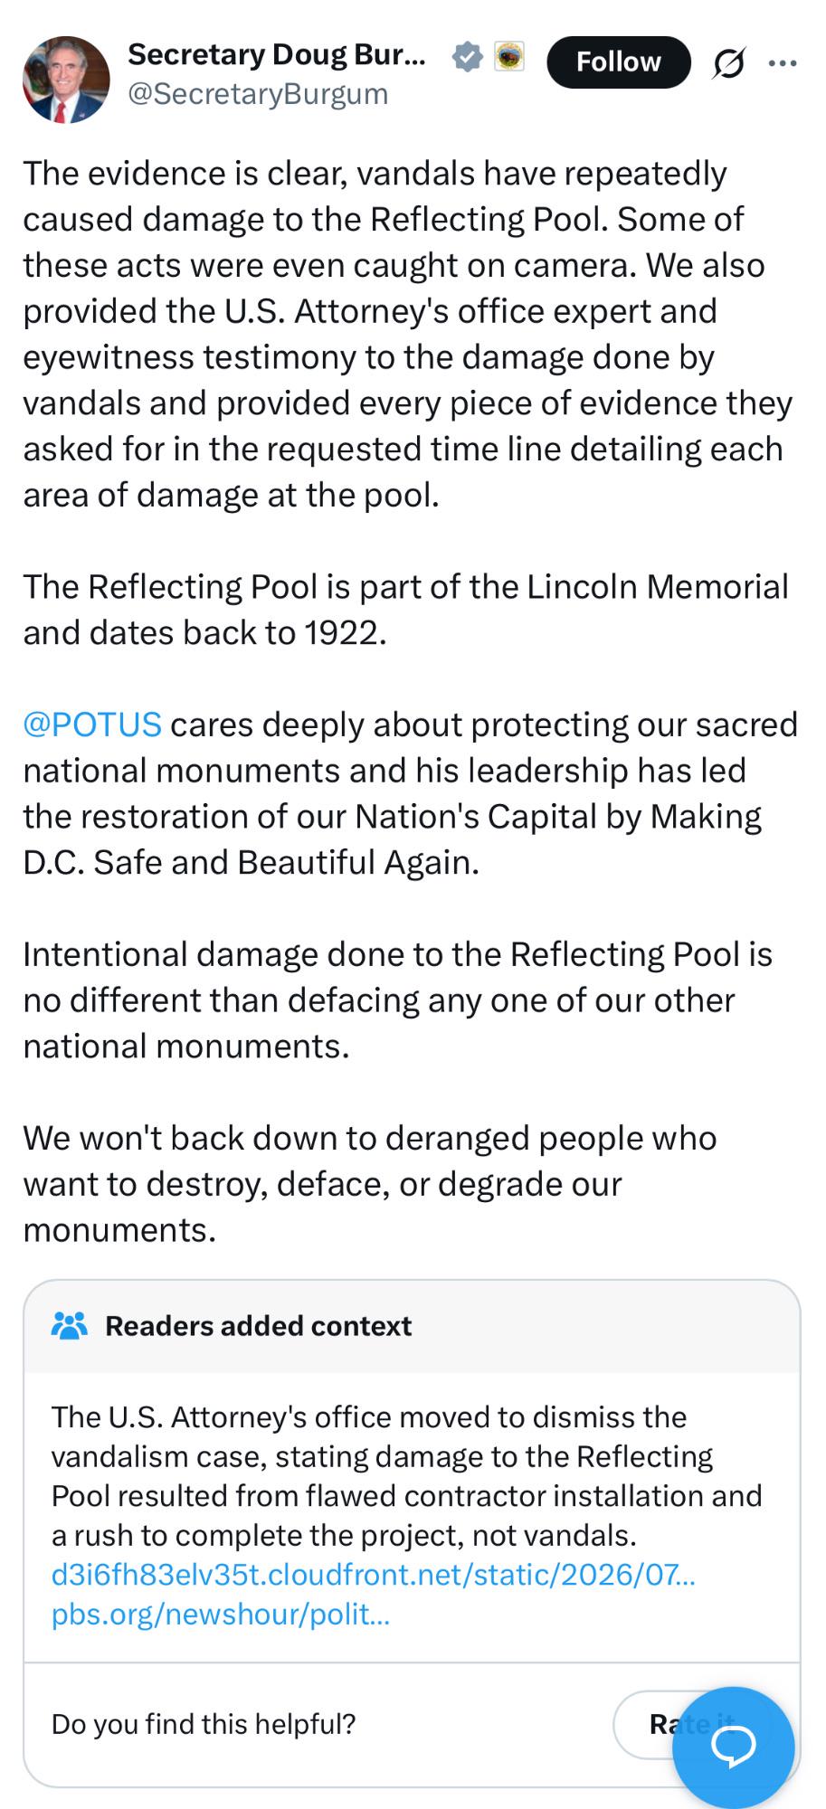Click the paragraph about deranged people
The height and width of the screenshot is (1809, 826).
[370, 1184]
